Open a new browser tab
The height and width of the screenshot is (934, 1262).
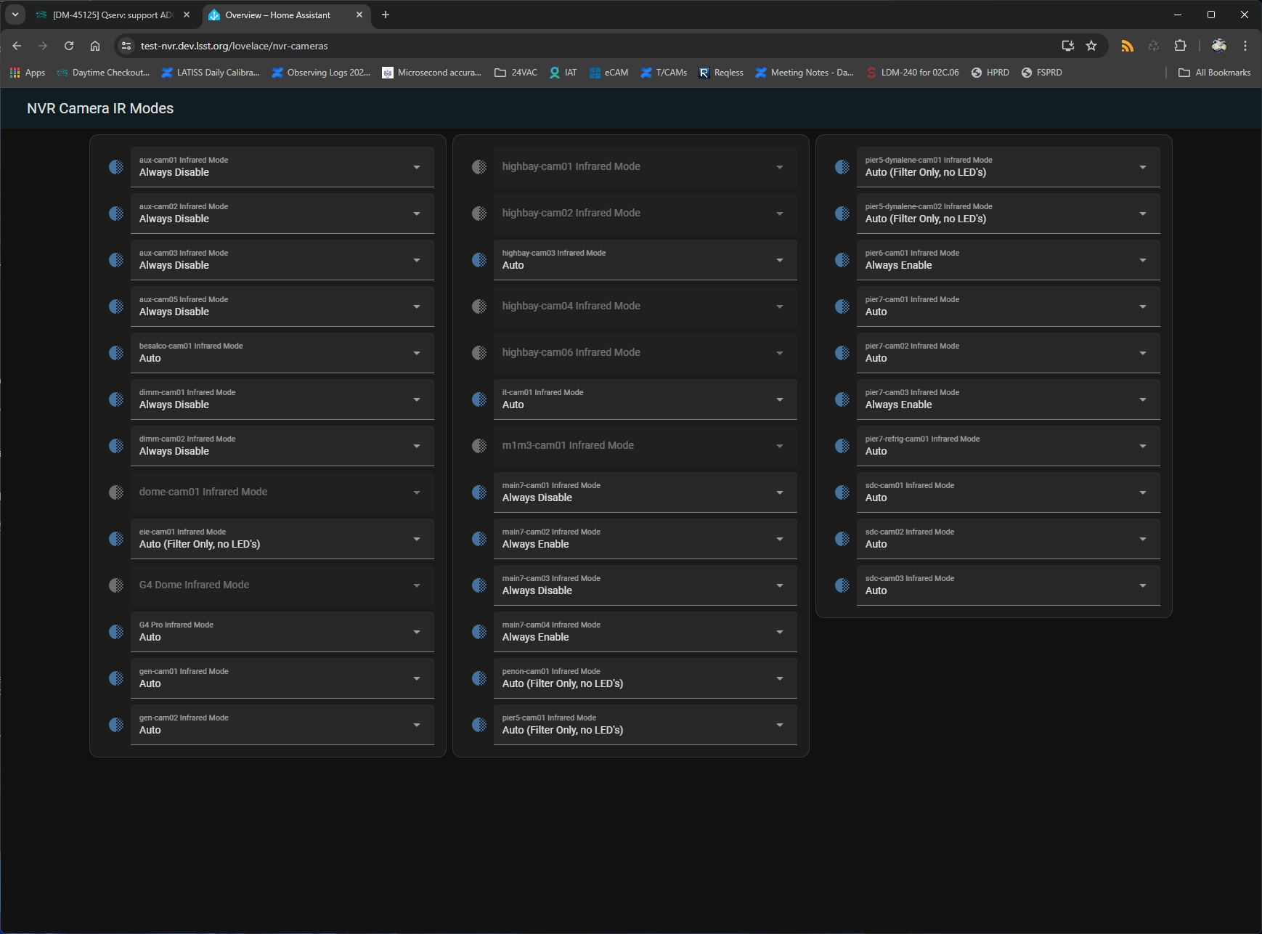point(386,15)
